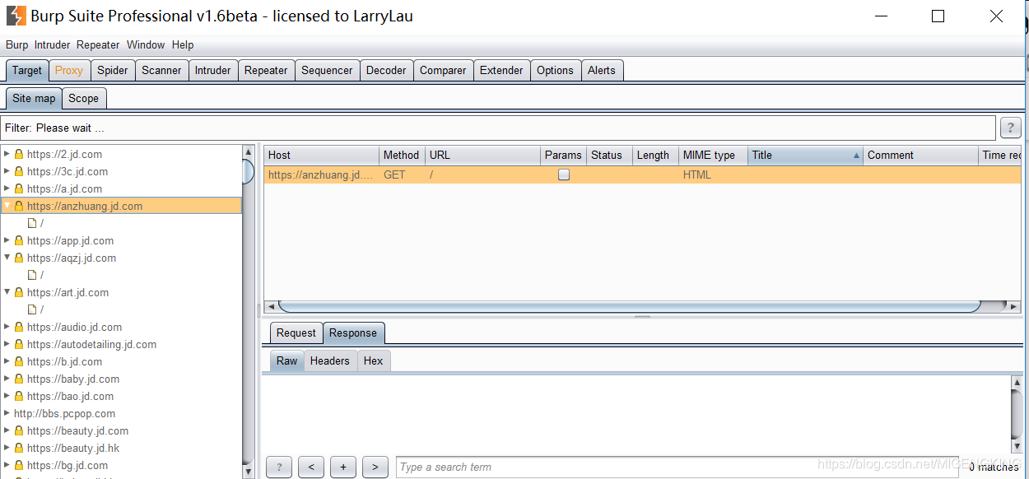Expand the https://audio.jd.com tree node

click(7, 327)
